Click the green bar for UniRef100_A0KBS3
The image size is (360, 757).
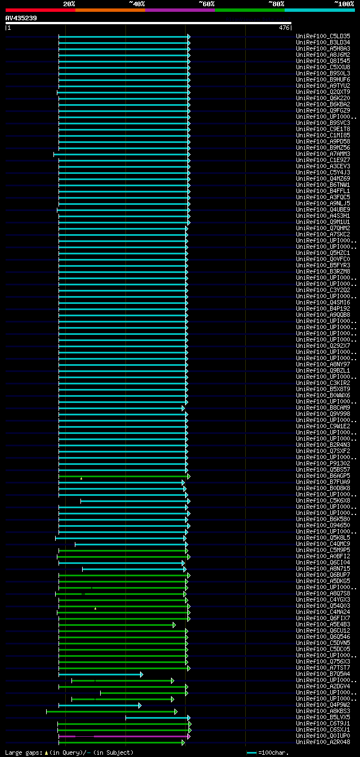pyautogui.click(x=111, y=711)
